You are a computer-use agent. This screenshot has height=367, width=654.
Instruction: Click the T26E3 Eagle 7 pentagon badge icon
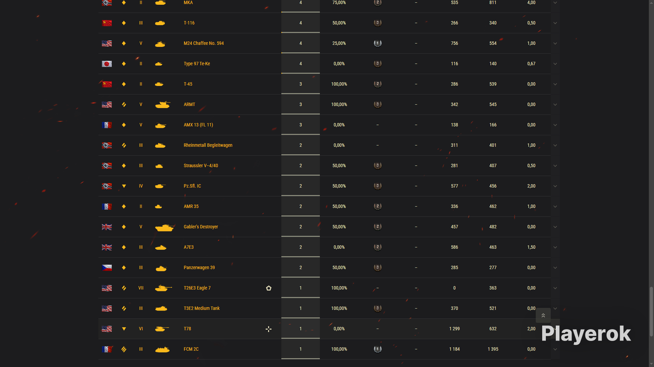(269, 288)
